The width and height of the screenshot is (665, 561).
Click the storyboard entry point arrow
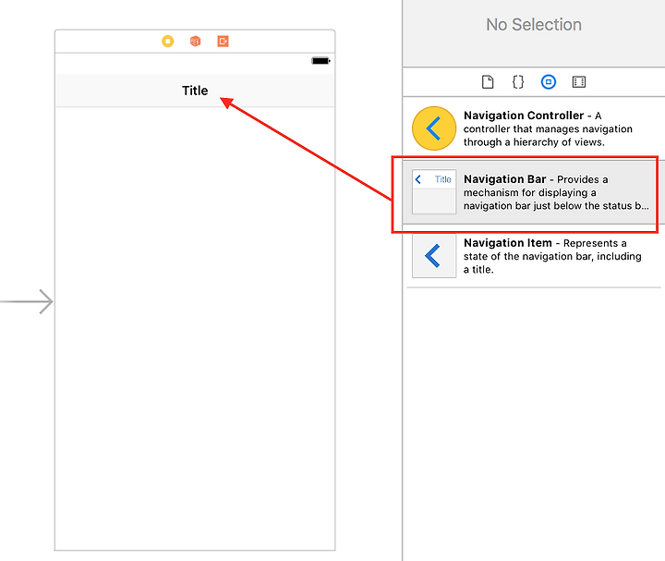[27, 301]
